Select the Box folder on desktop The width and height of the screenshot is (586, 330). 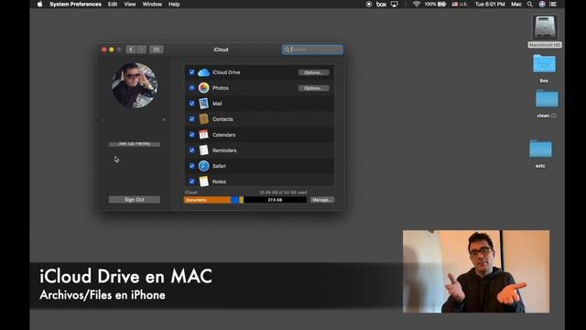pyautogui.click(x=544, y=64)
